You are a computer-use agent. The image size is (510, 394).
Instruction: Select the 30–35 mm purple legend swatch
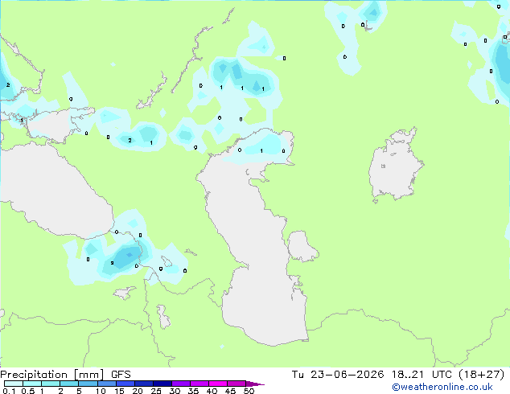pyautogui.click(x=181, y=384)
